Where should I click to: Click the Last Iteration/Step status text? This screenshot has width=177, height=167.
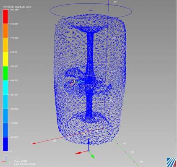(25, 164)
